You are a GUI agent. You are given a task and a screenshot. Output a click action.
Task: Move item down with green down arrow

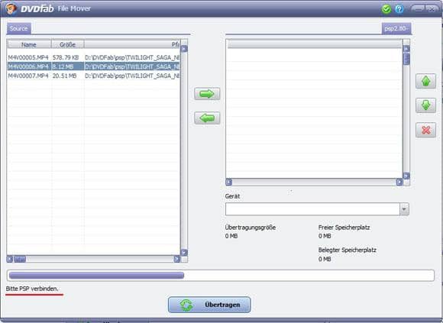click(425, 105)
